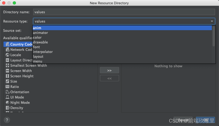Image resolution: width=219 pixels, height=126 pixels.
Task: Select Country Code in available qualifiers
Action: click(18, 44)
